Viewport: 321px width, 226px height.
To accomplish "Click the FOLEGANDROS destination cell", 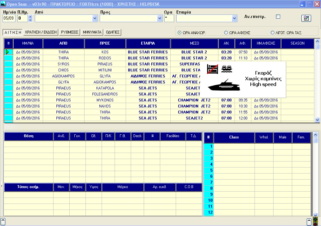I will coord(105,94).
